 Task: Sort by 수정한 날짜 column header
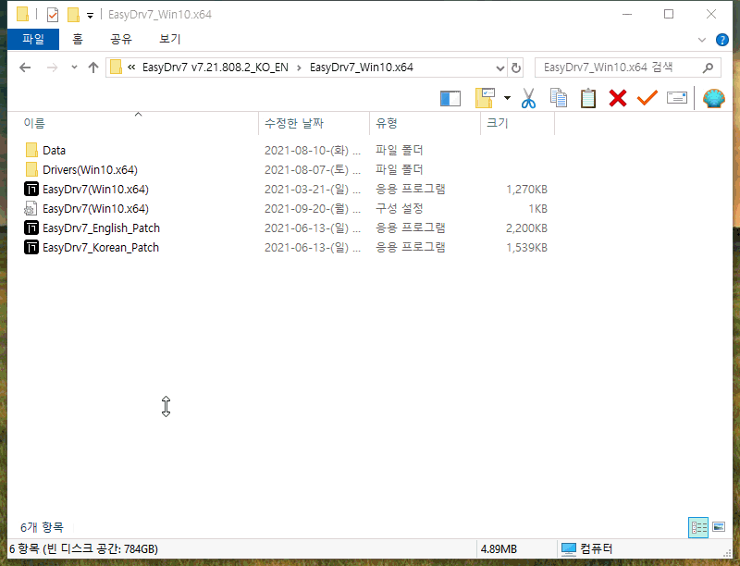(314, 124)
